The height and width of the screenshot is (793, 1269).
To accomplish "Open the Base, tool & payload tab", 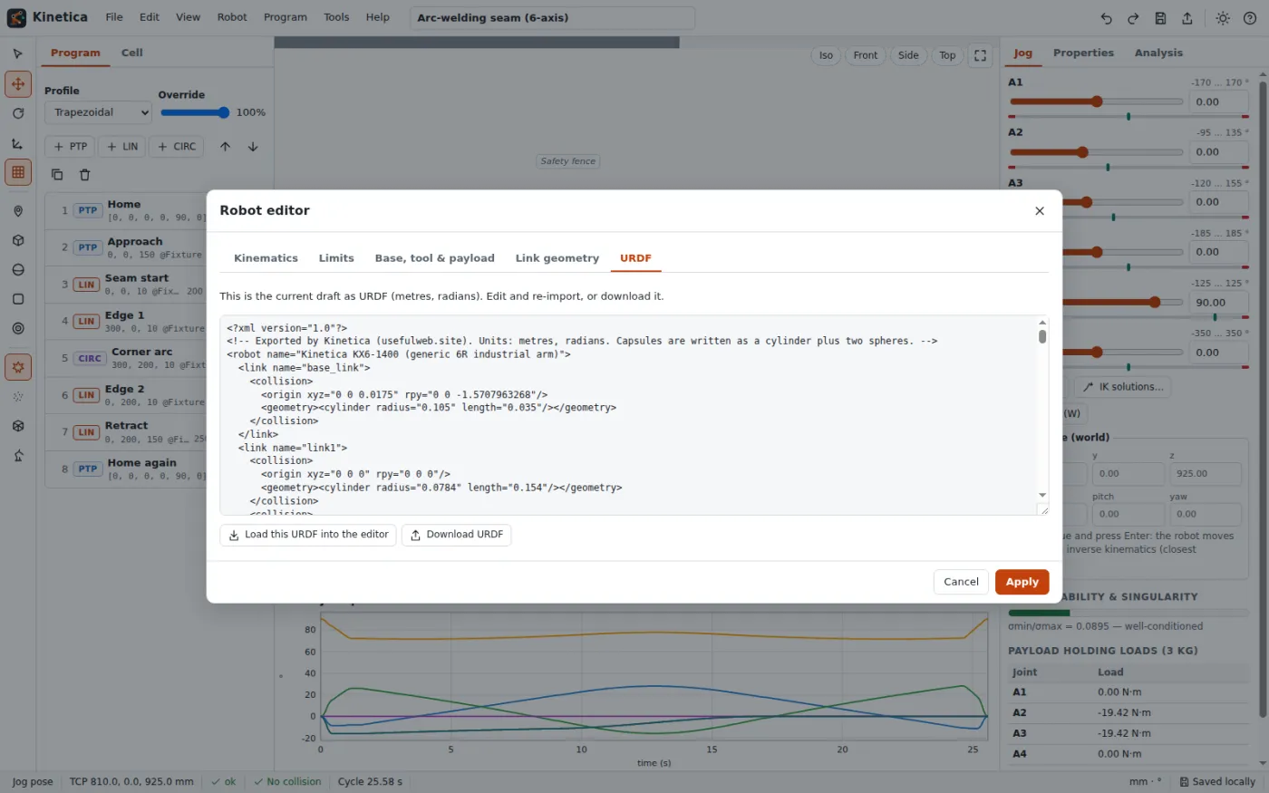I will pos(435,258).
